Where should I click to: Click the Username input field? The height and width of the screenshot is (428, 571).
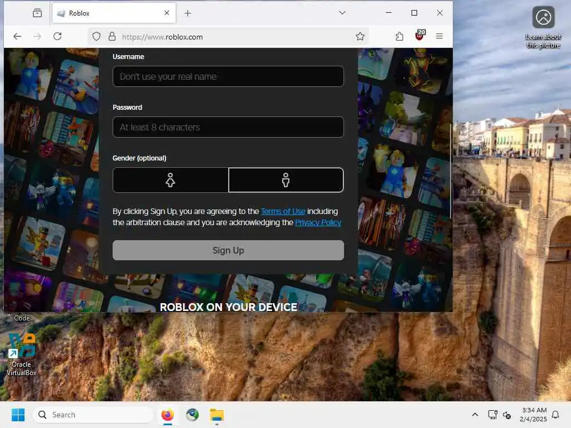tap(228, 76)
